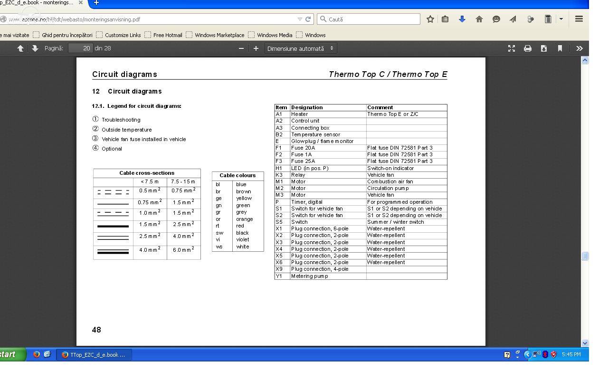The image size is (608, 380).
Task: Open the Firefox downloads arrow
Action: [462, 19]
